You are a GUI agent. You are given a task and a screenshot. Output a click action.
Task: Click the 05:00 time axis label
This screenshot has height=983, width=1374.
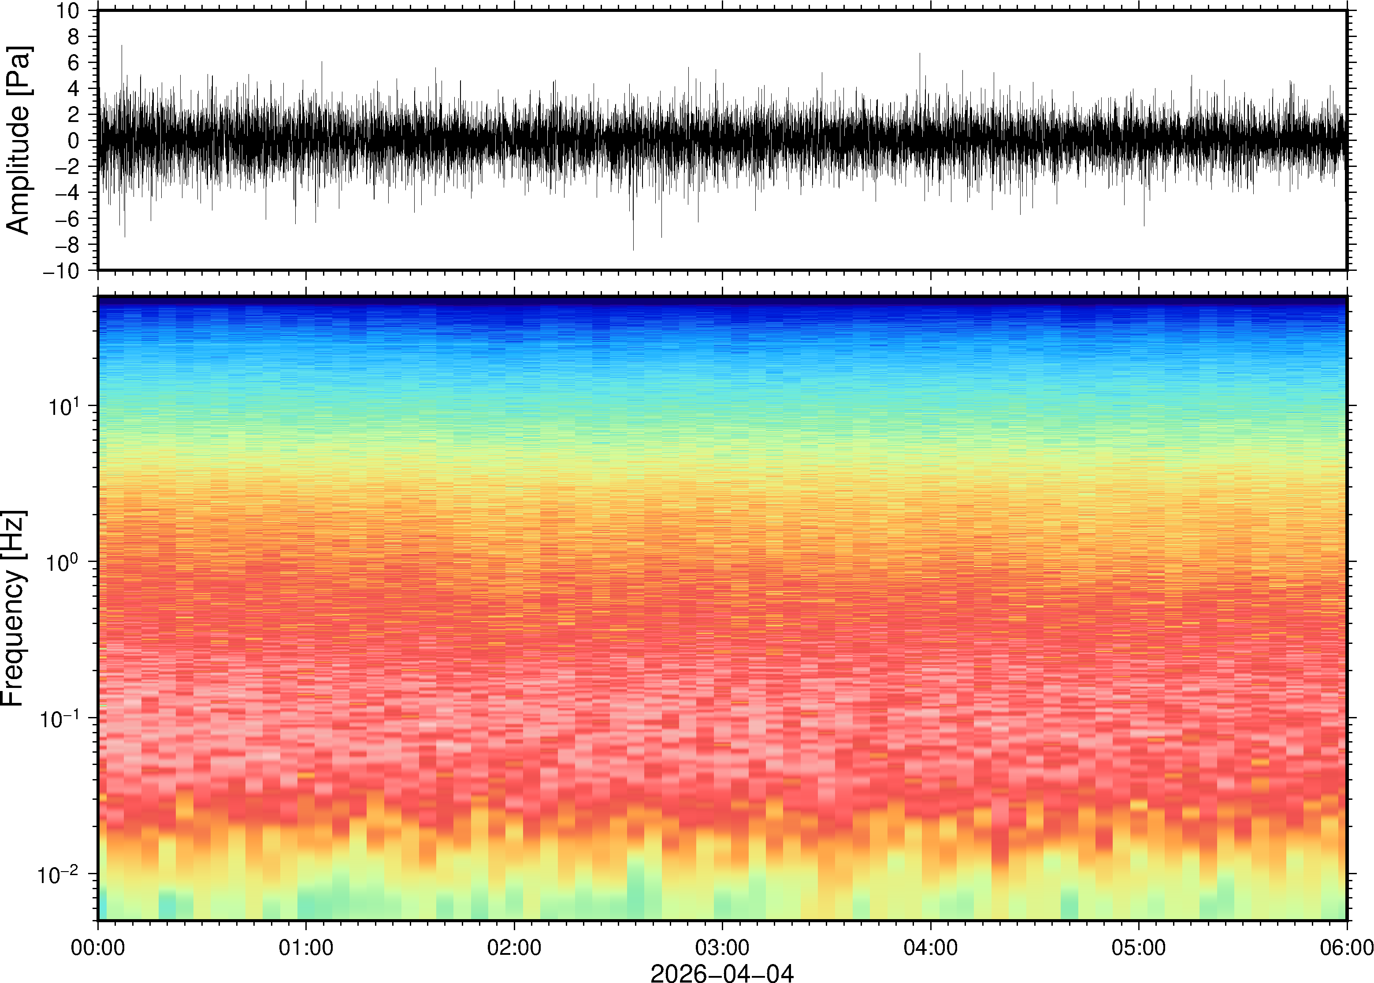1138,947
